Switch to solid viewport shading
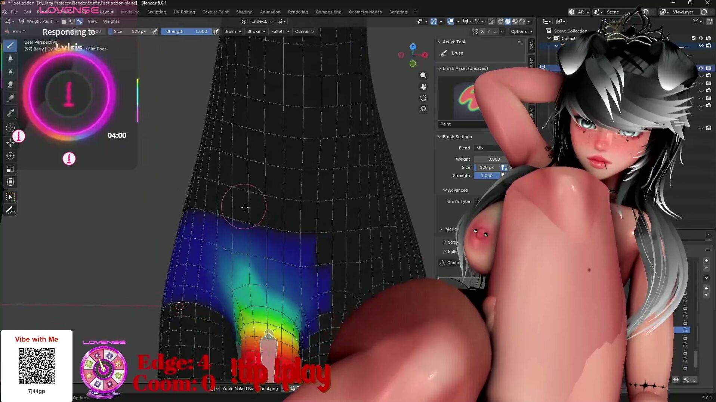716x402 pixels. tap(508, 21)
